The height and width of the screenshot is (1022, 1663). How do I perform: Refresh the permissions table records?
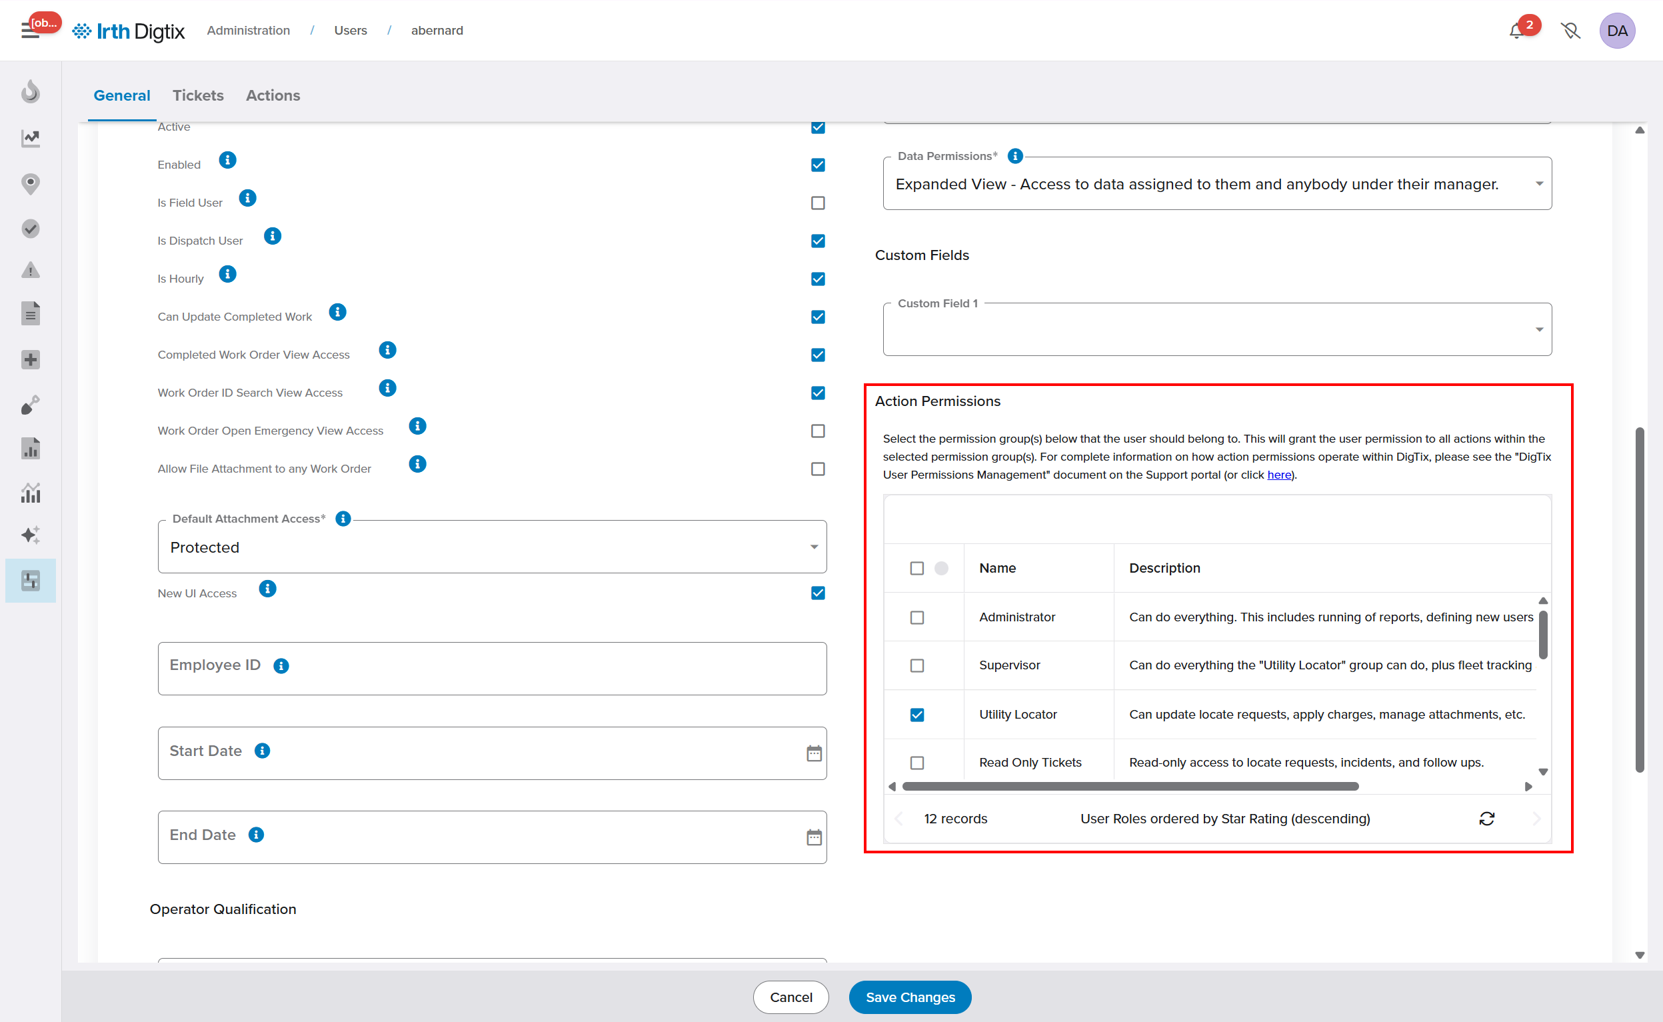tap(1486, 819)
